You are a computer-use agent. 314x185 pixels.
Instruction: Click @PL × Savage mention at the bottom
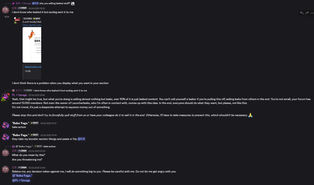tap(21, 180)
